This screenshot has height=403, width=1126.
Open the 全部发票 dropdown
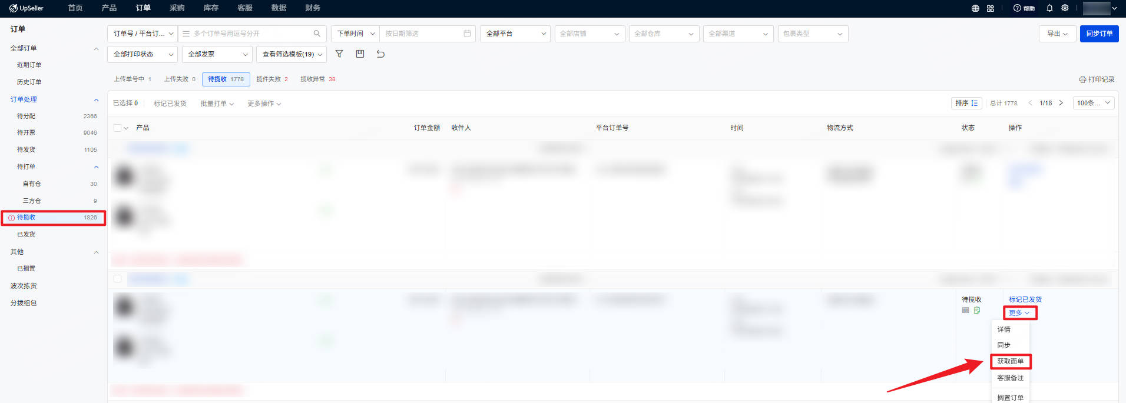[x=217, y=54]
